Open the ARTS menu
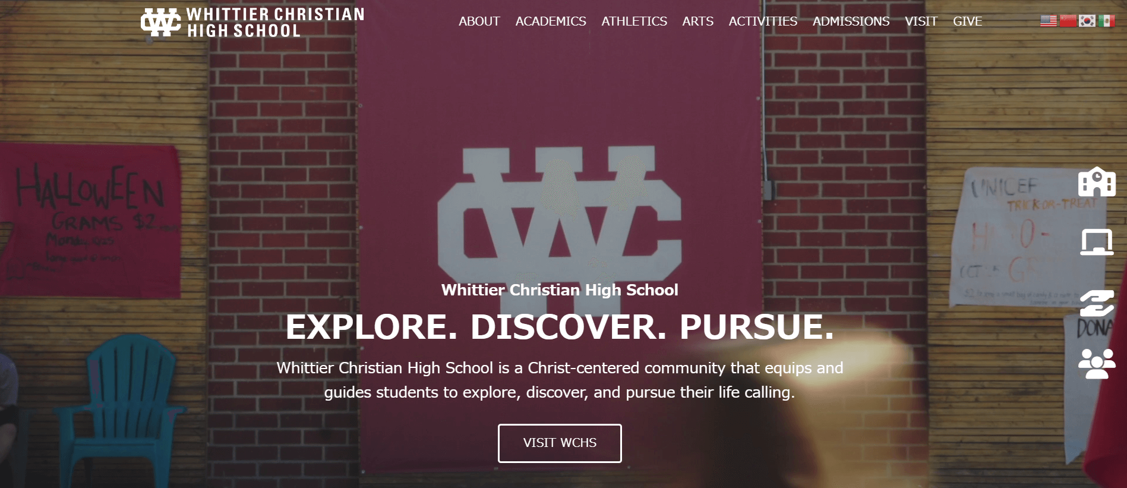 click(697, 21)
